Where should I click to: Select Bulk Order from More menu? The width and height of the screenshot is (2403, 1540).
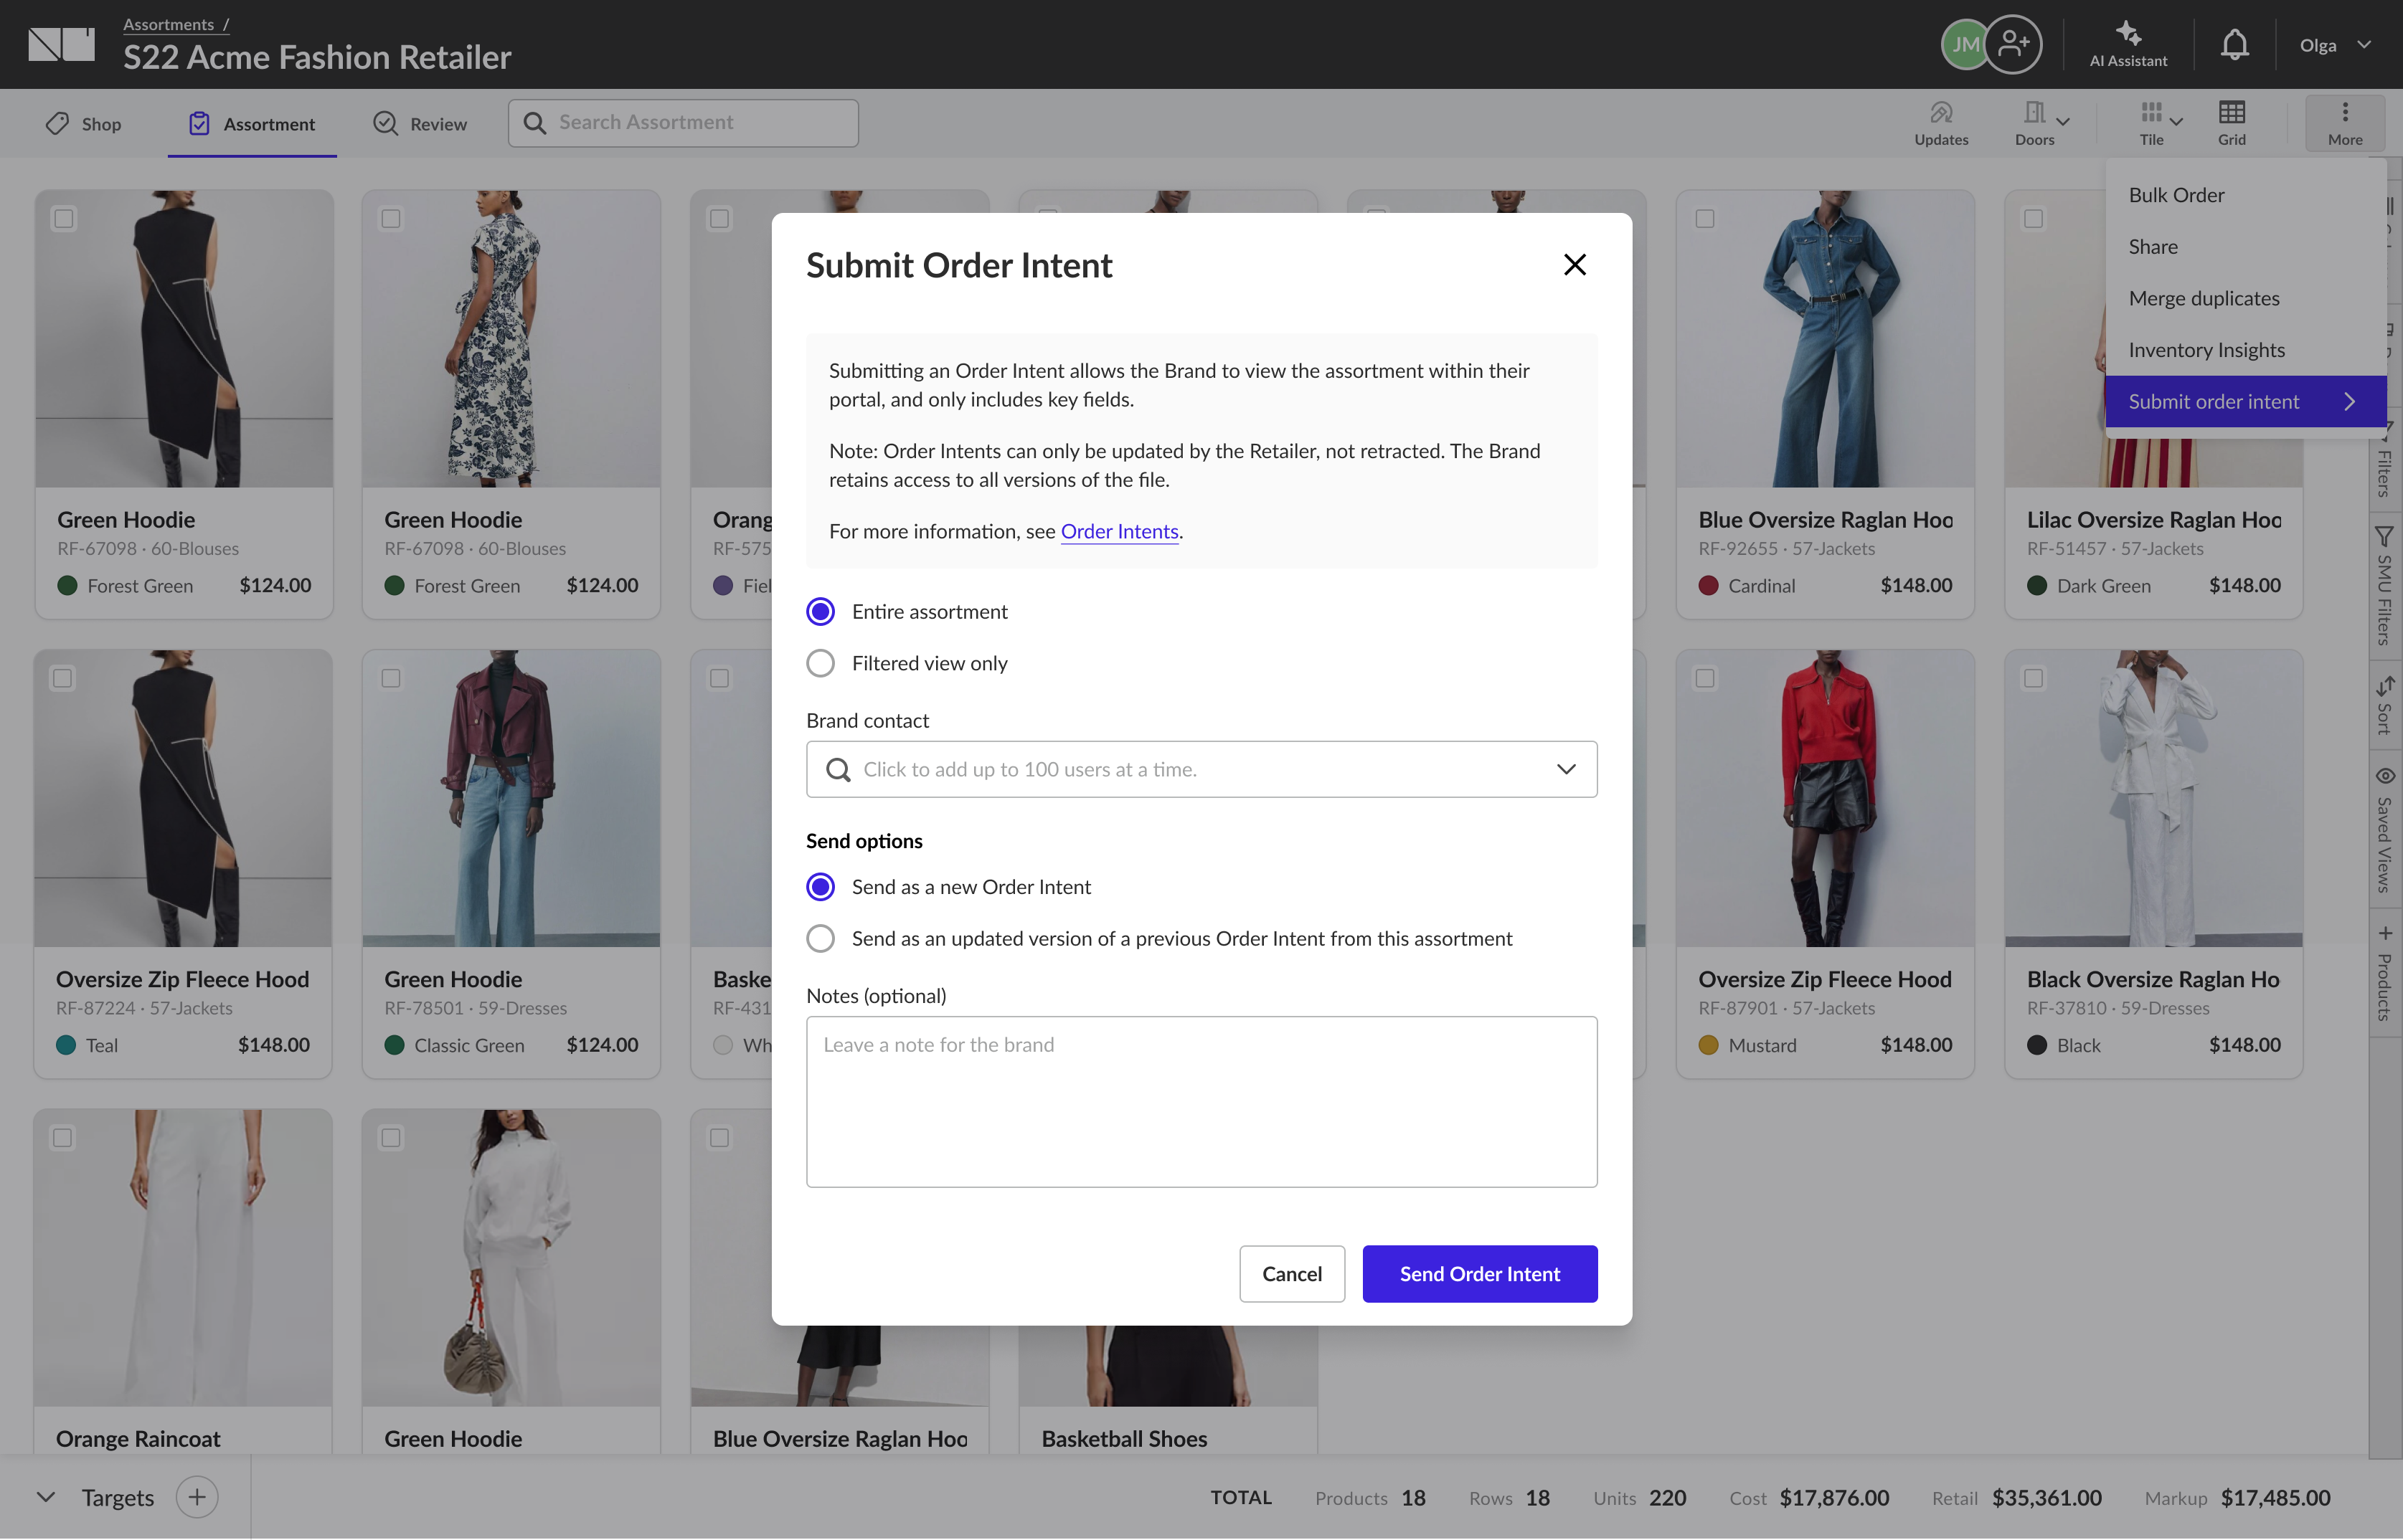2245,195
